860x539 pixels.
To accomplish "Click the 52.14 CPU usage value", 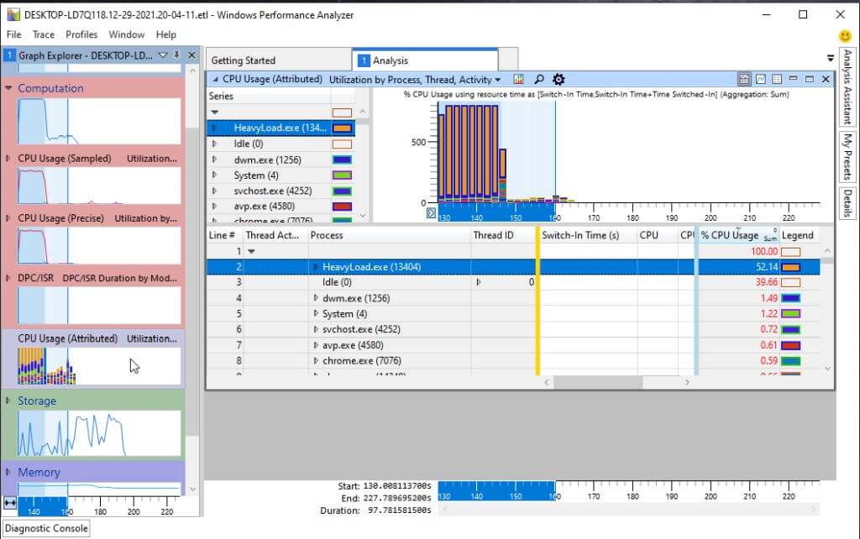I will (x=766, y=267).
